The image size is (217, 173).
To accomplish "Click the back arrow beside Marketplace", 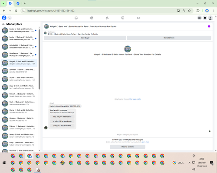I will point(3,24).
